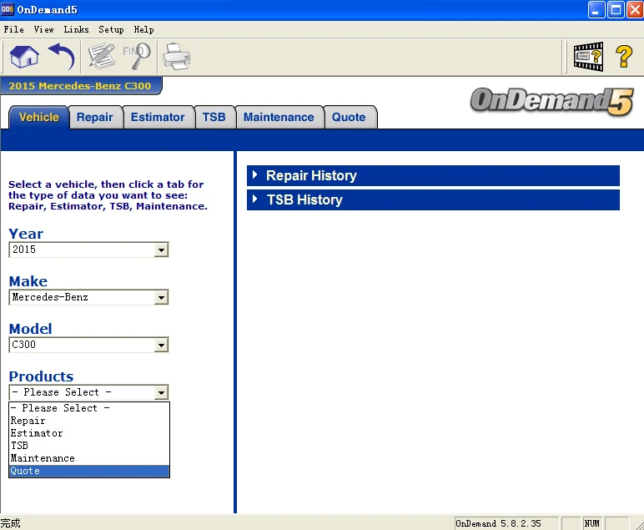This screenshot has width=644, height=530.
Task: Click the yellow question mark Help icon
Action: click(624, 56)
